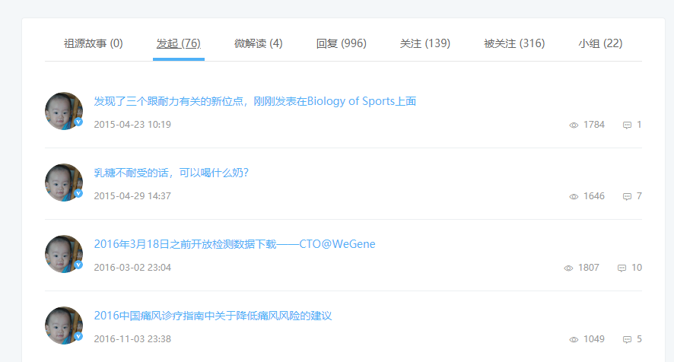Click comment icon in 乳糖不耐受 row

click(x=627, y=196)
